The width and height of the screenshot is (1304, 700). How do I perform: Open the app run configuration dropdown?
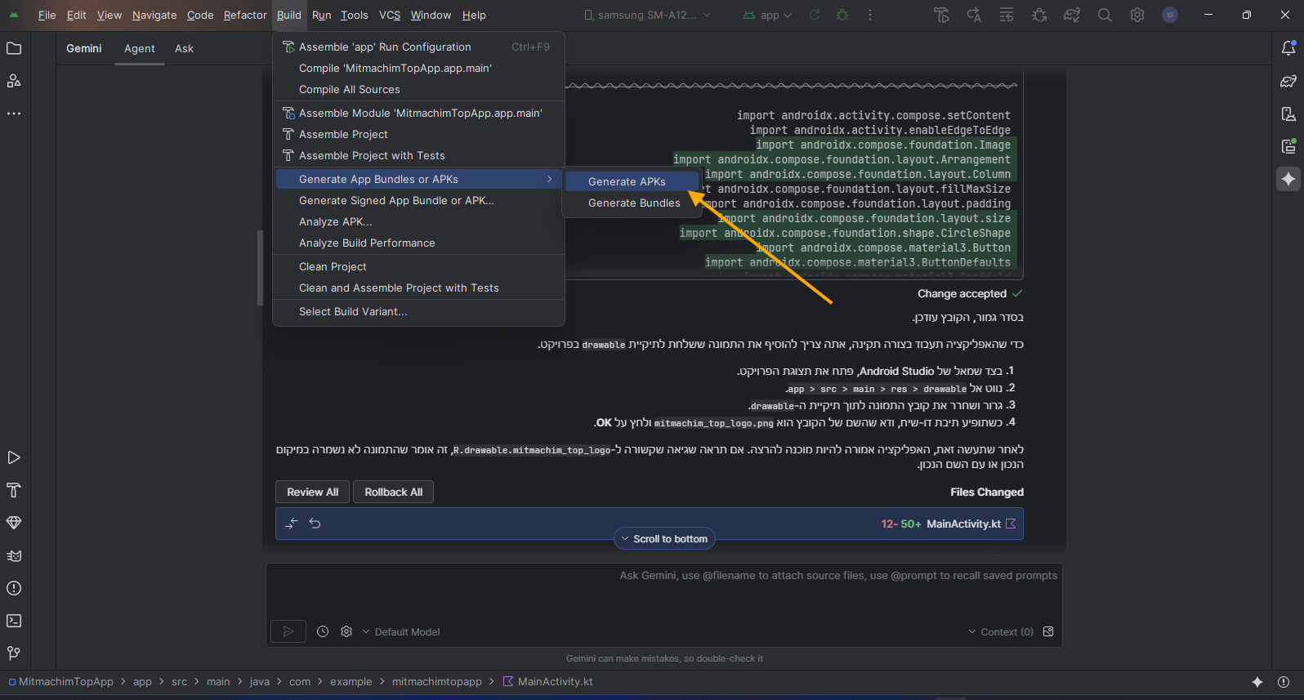coord(768,15)
